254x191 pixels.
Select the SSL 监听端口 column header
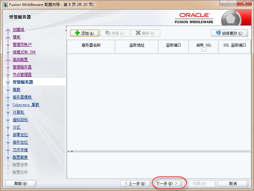pos(235,47)
